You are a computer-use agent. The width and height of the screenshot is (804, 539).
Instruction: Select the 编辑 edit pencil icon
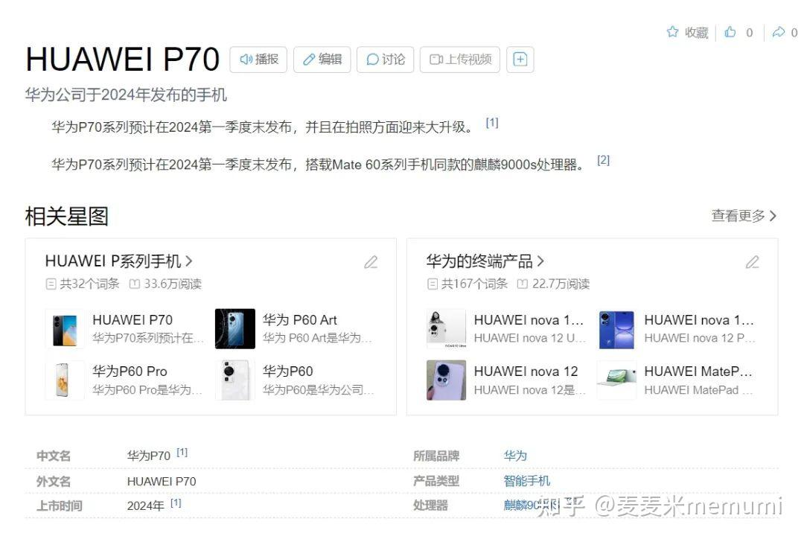[x=311, y=60]
